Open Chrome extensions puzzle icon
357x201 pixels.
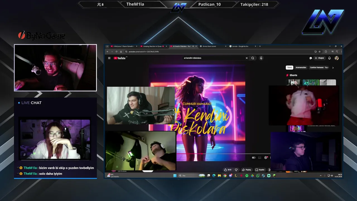[326, 52]
